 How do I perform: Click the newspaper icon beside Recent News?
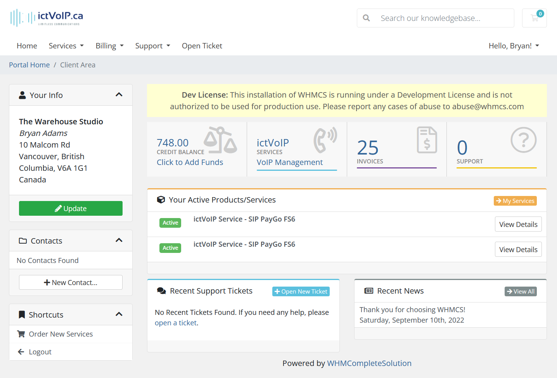point(369,291)
